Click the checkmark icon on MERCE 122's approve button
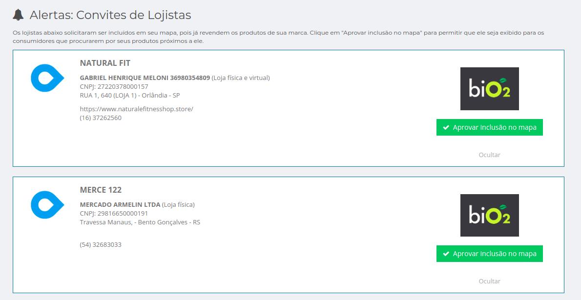This screenshot has height=300, width=581. pyautogui.click(x=446, y=254)
